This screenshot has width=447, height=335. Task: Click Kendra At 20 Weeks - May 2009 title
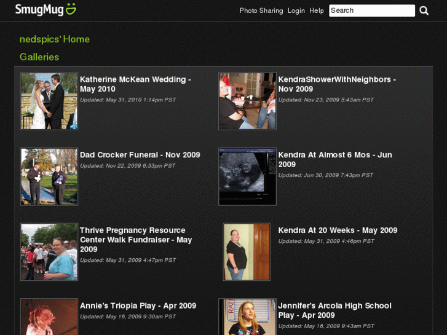[x=338, y=231]
